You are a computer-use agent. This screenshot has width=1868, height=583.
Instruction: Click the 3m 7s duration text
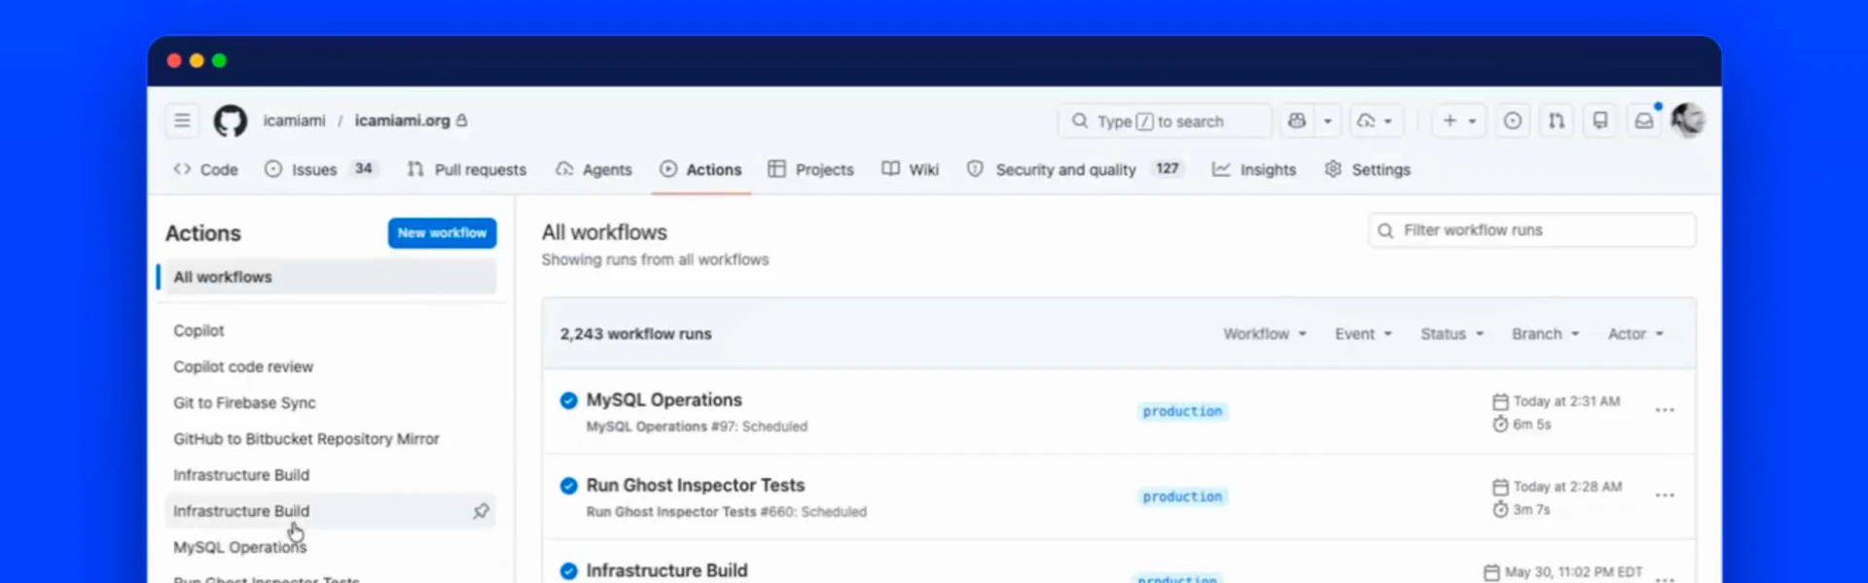1531,509
